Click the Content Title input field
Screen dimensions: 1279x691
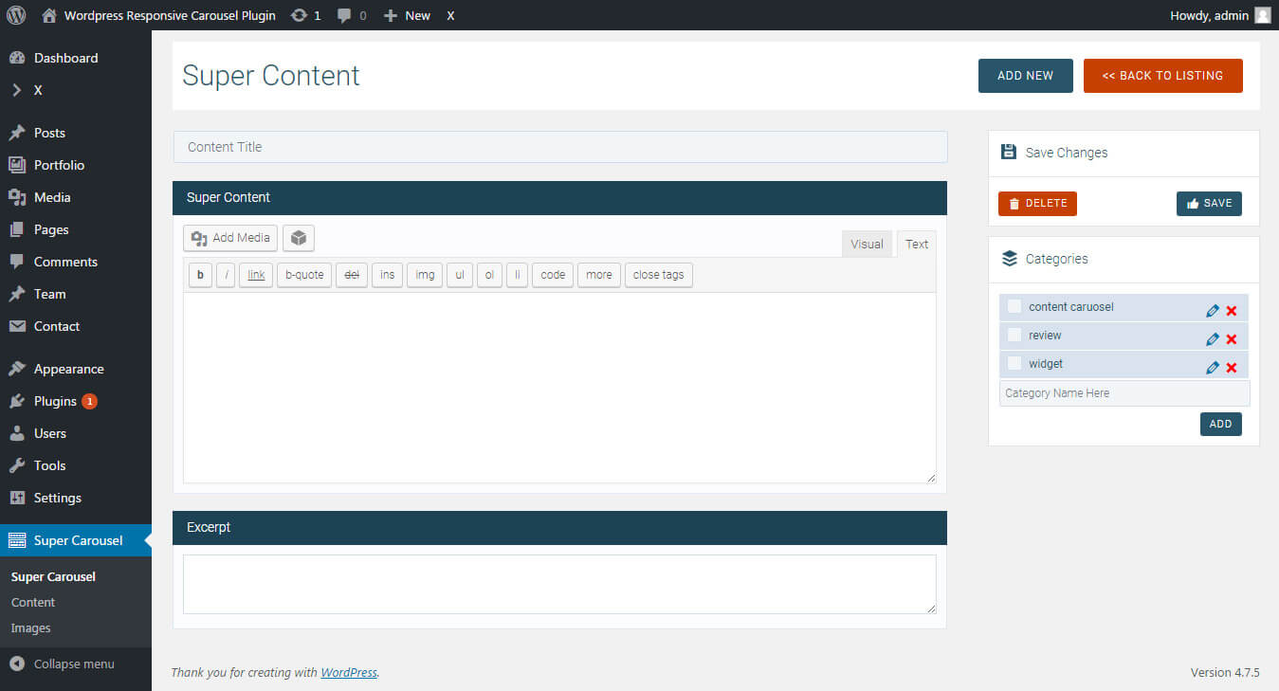point(559,147)
